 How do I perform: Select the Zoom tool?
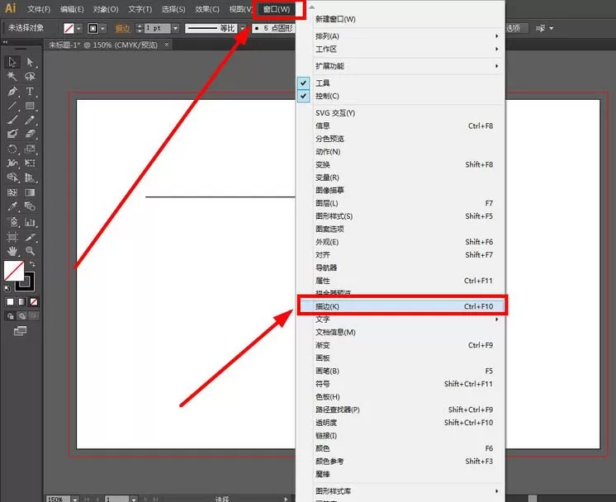point(30,251)
